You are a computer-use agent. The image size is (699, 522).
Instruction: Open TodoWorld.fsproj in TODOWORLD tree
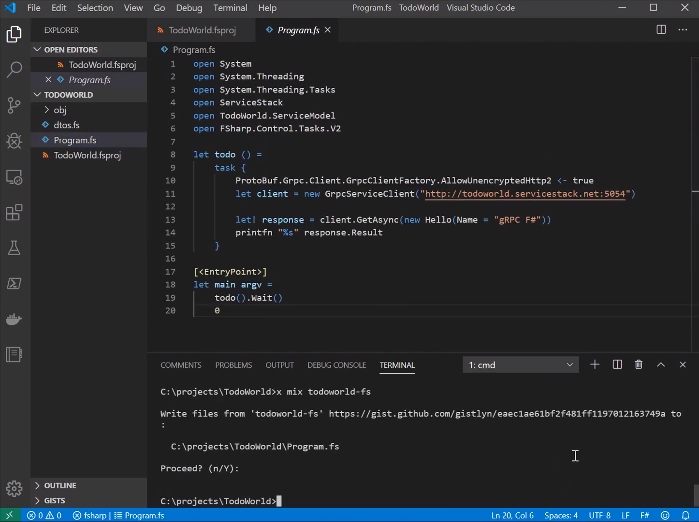(x=89, y=155)
